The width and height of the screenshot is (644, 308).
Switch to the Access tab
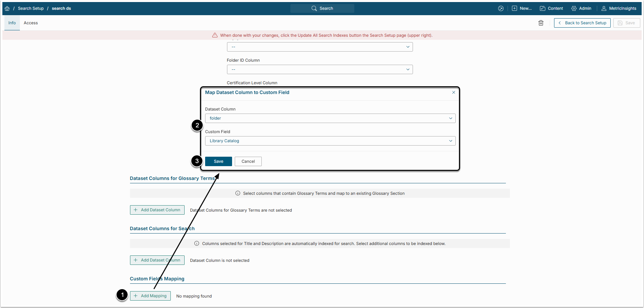coord(31,23)
